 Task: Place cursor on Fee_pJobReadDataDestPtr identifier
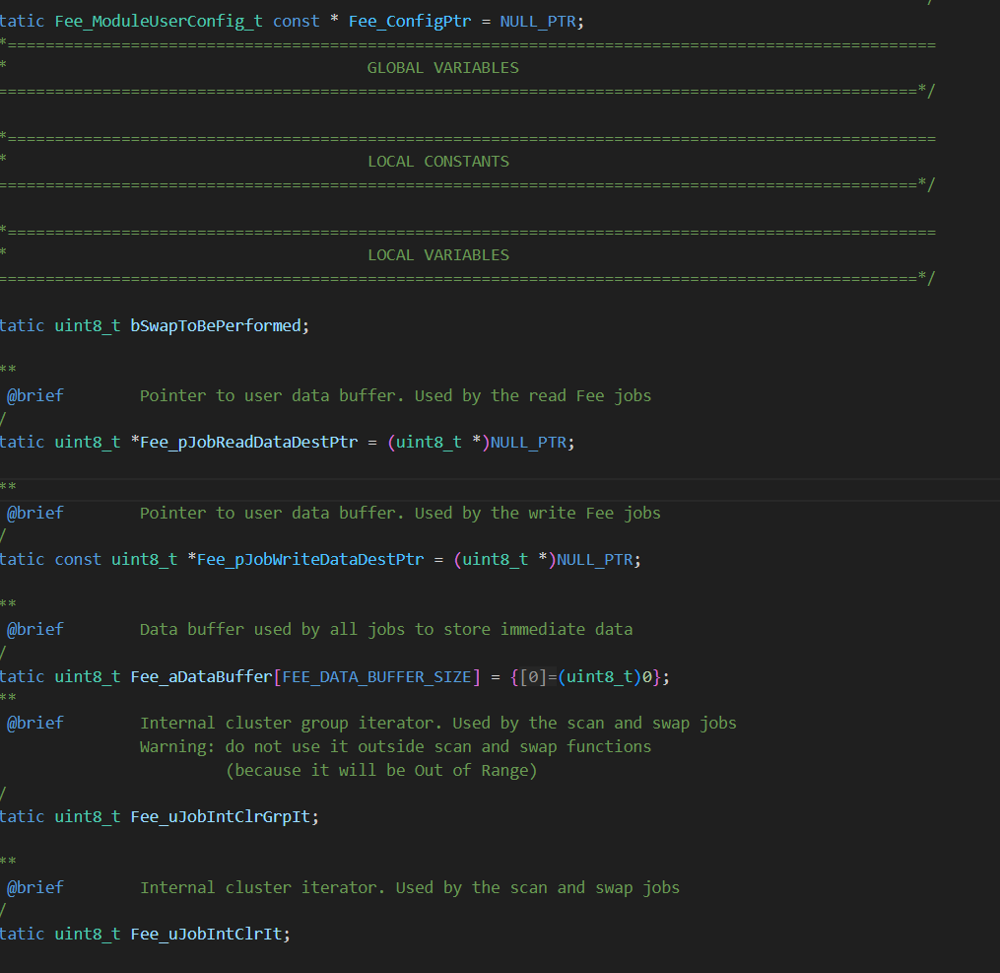[x=248, y=443]
